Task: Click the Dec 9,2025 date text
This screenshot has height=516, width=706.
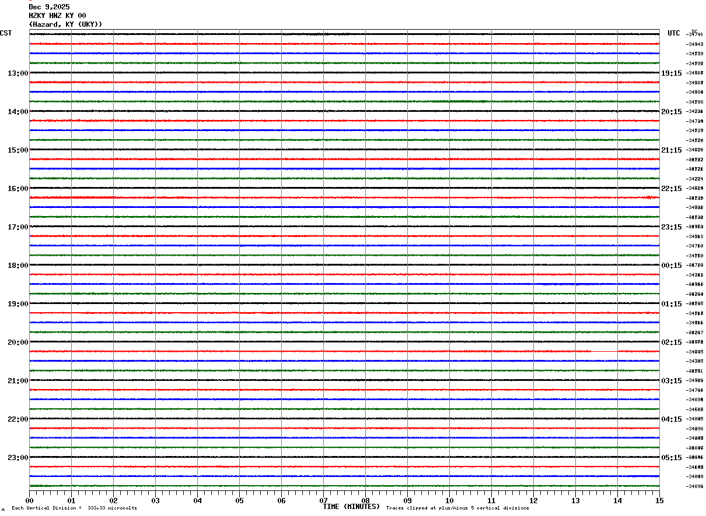Action: point(49,7)
